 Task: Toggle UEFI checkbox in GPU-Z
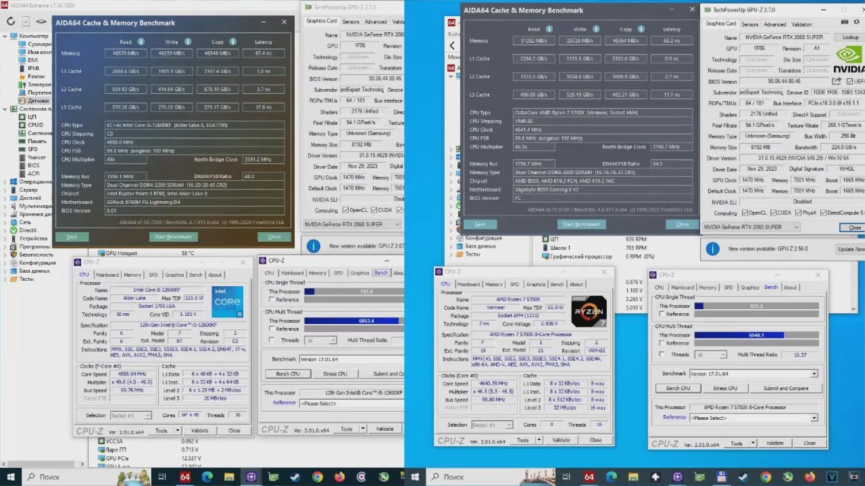pyautogui.click(x=850, y=81)
